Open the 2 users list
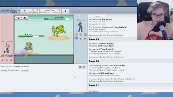Viewport: 173px width, 97px height. [x=97, y=16]
